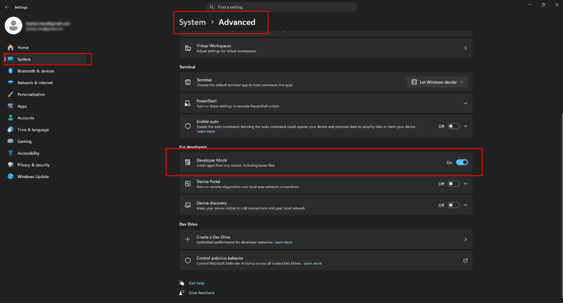Open Bluetooth & devices settings

click(x=36, y=71)
